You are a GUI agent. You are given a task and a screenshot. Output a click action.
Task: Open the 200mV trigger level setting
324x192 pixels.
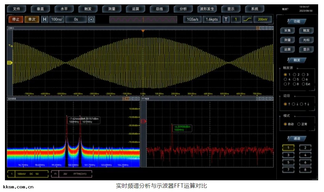(263, 19)
